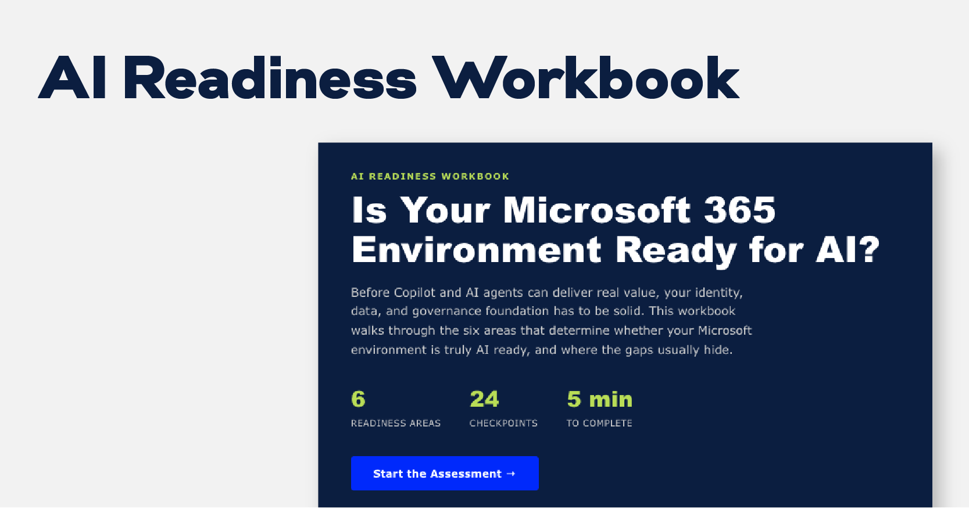
Task: Click the line starting 'data, and governance foundation'
Action: [x=544, y=311]
